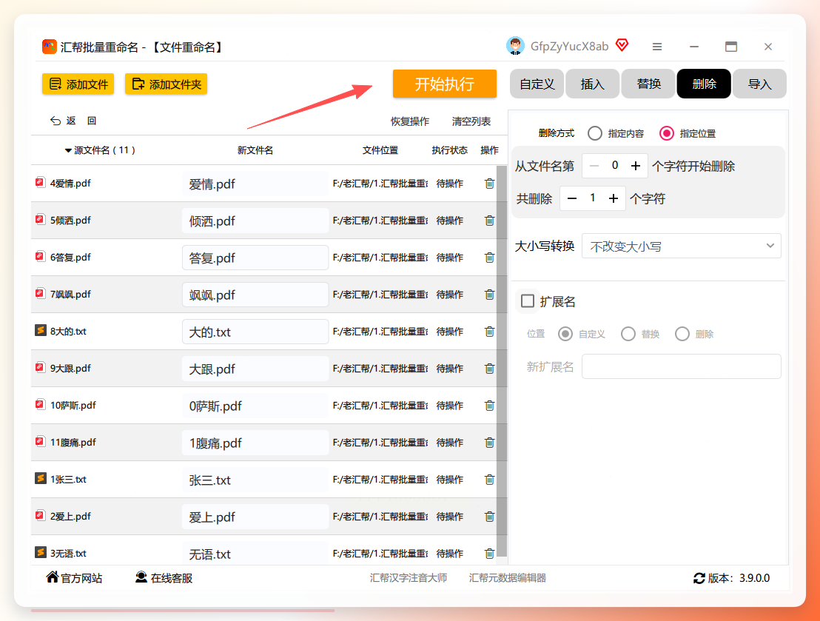820x621 pixels.
Task: Click the 新扩展名 input field
Action: [x=682, y=366]
